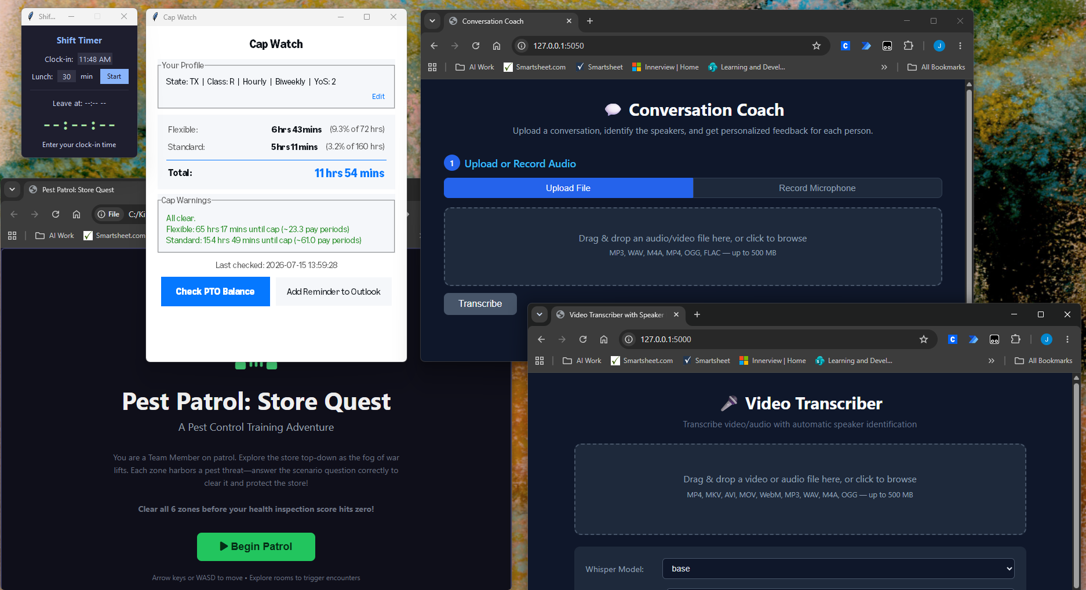Viewport: 1086px width, 590px height.
Task: Open the tab search dropdown in the Video Transcriber window
Action: click(x=540, y=314)
